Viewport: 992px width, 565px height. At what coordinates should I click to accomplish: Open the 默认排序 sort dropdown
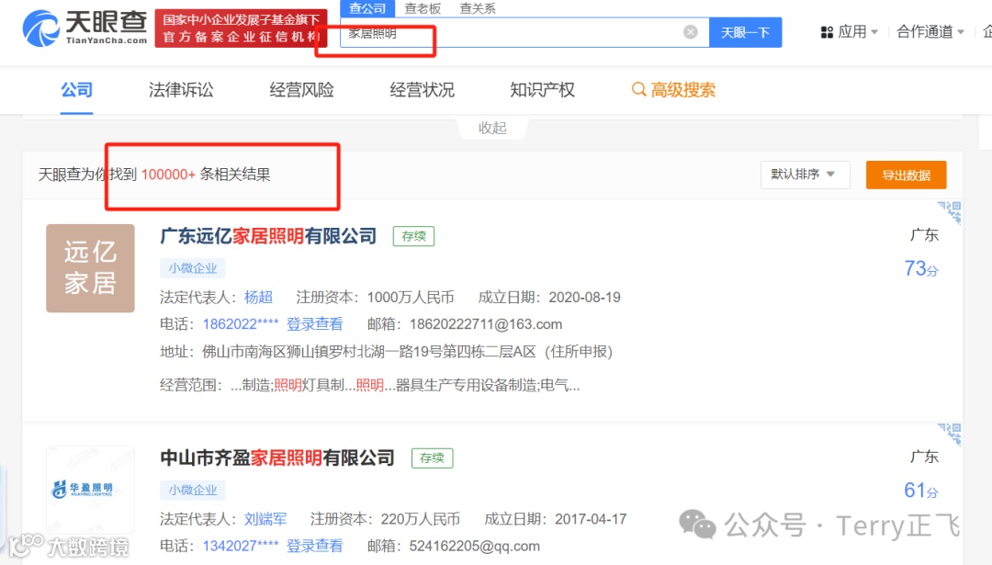[805, 175]
